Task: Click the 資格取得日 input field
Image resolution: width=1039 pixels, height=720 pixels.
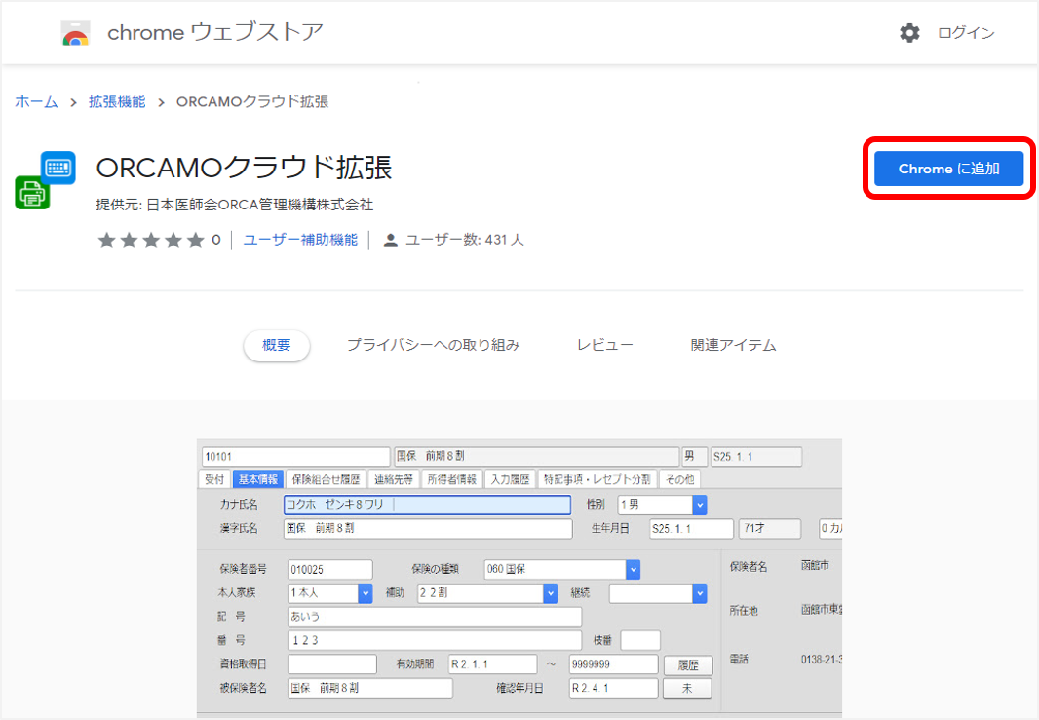Action: (332, 664)
